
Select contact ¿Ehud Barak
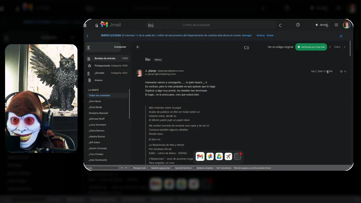pyautogui.click(x=95, y=107)
